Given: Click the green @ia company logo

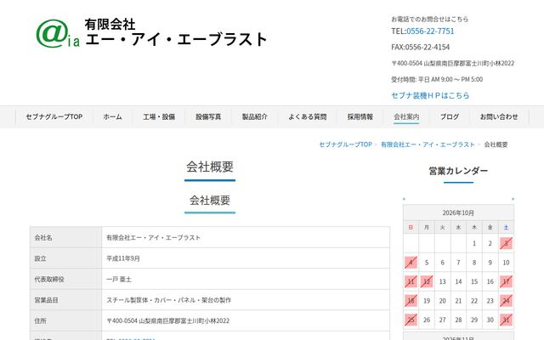Looking at the screenshot, I should [58, 34].
